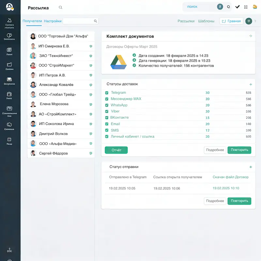Viewport: 261px width, 261px height.
Task: Click the status shield icon for ИП Смирнова Е.В.
Action: pyautogui.click(x=91, y=46)
